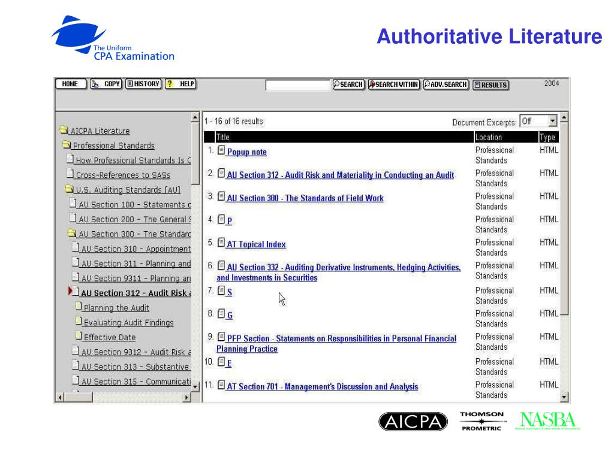
Task: Open AU Section 200 - The General tree item
Action: (x=135, y=219)
